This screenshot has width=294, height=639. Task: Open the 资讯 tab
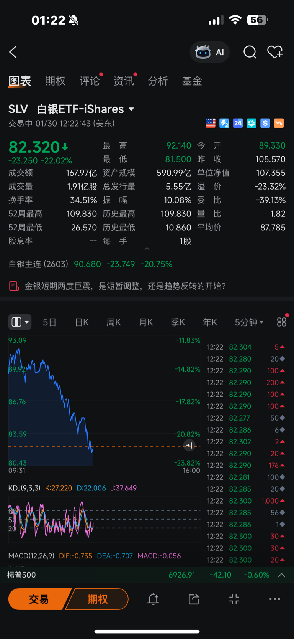[124, 81]
